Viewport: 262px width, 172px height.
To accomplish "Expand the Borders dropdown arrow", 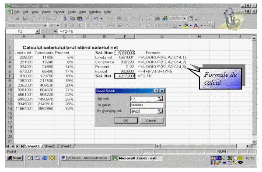I will point(180,26).
